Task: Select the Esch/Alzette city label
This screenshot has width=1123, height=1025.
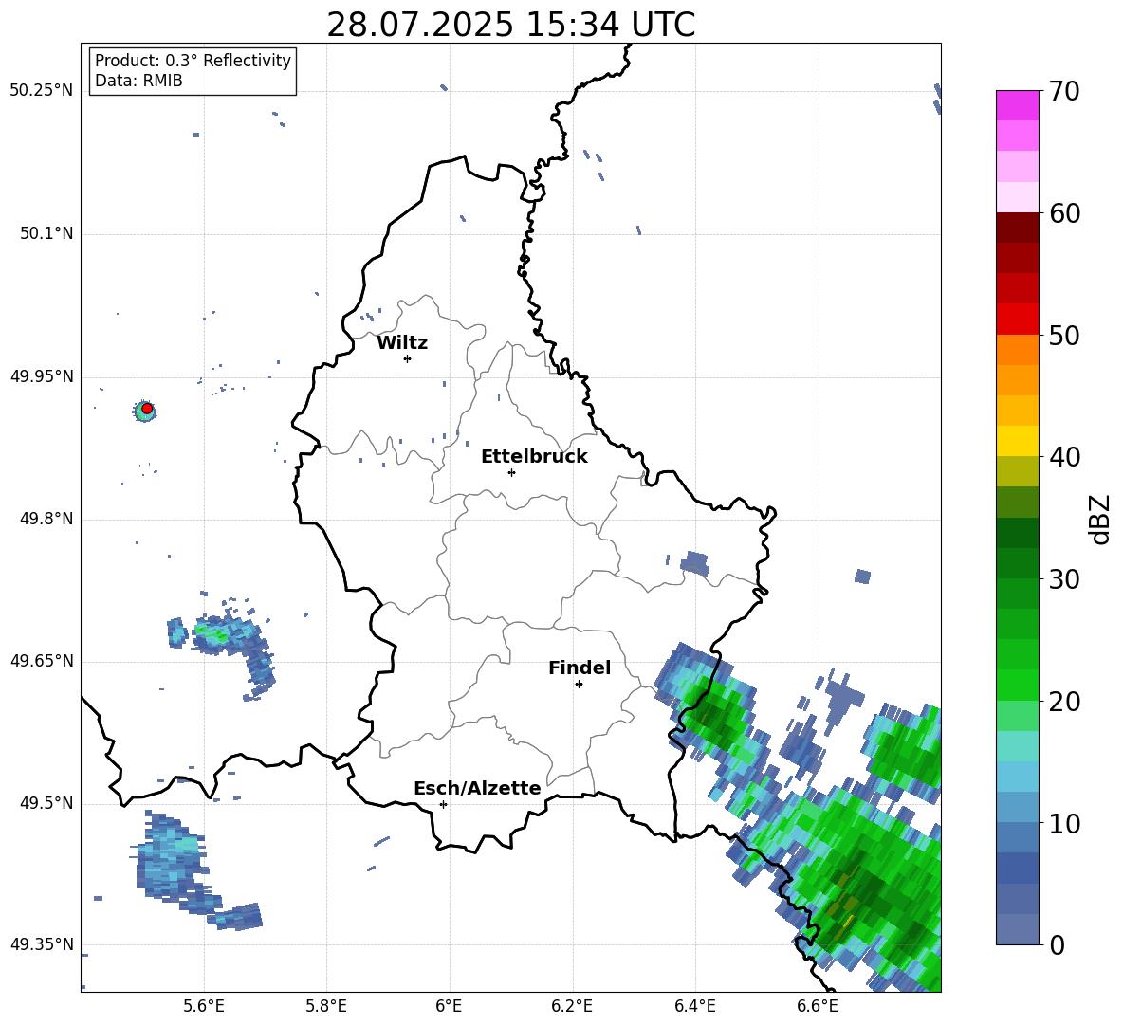Action: (x=477, y=788)
